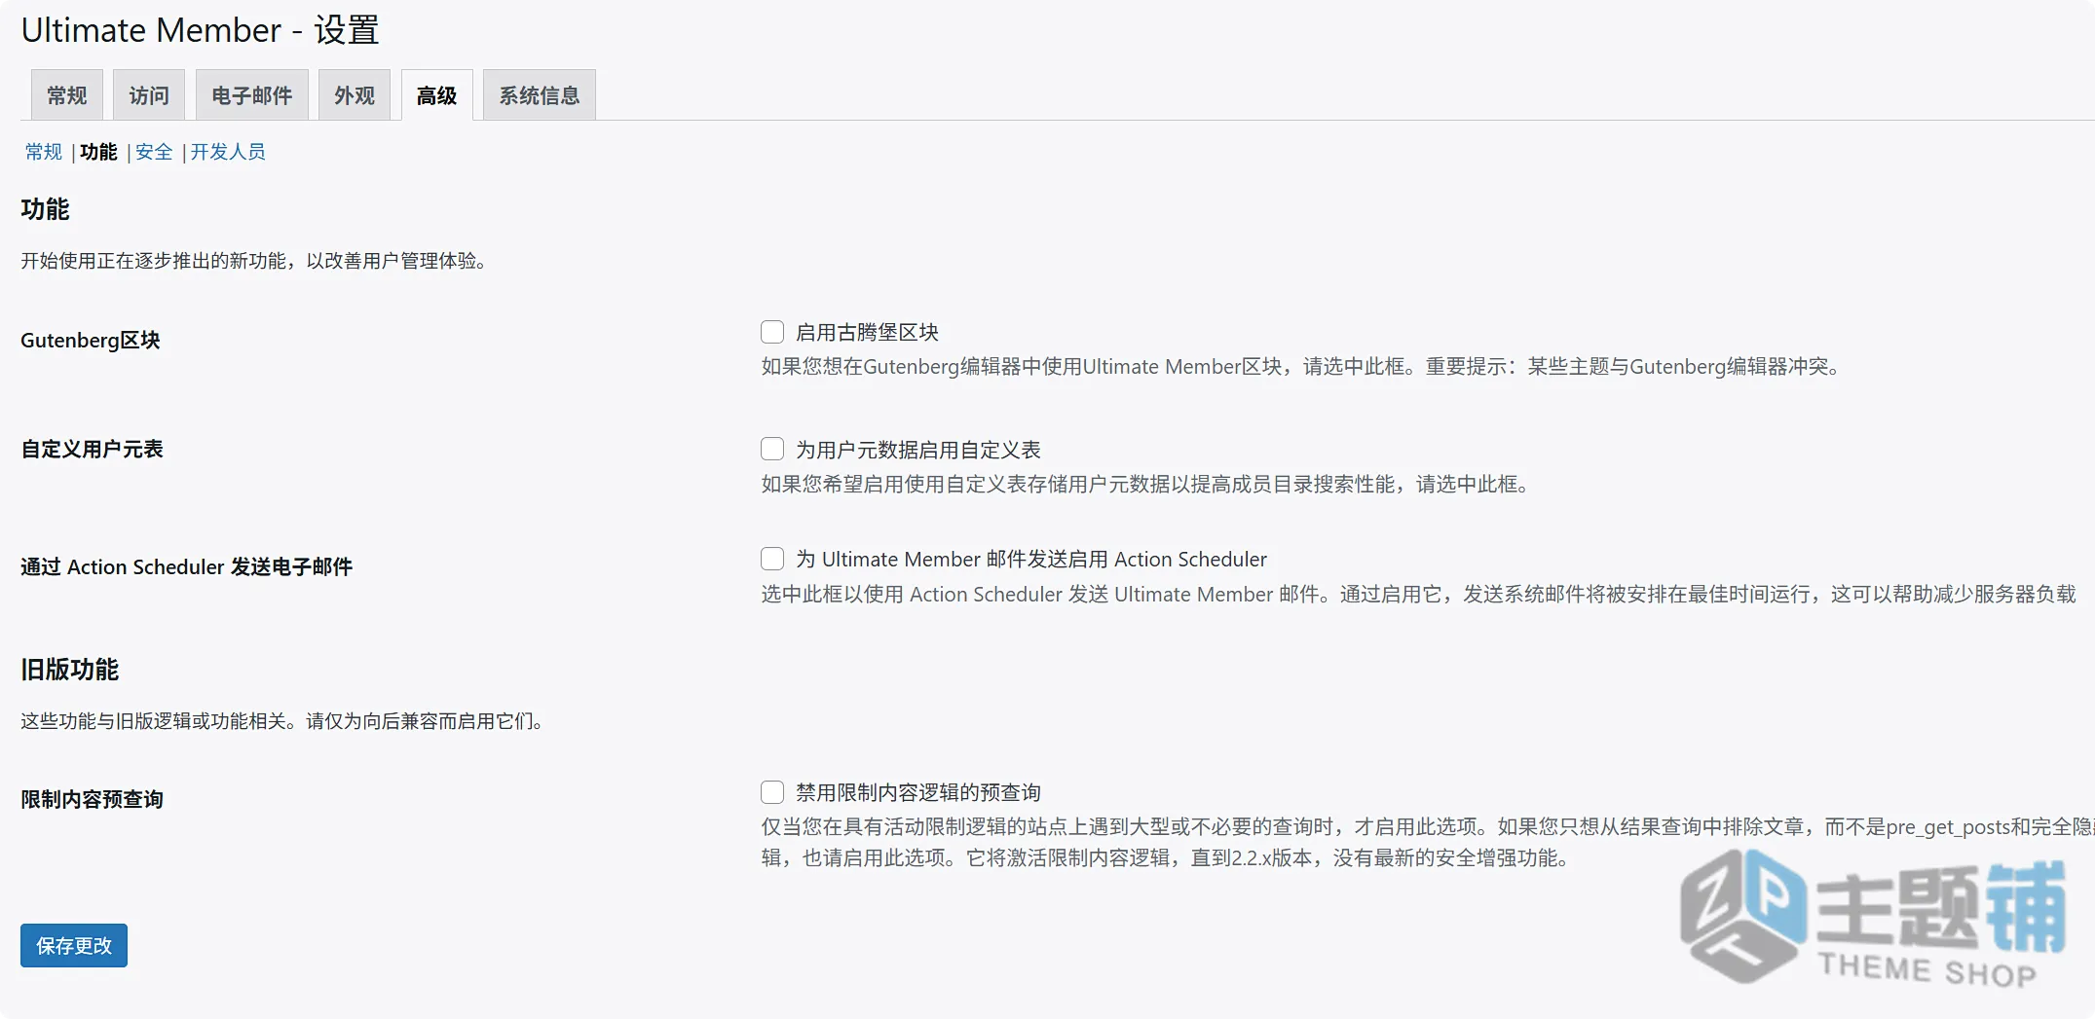Click the 启用古腾堡区块 label text
This screenshot has width=2095, height=1019.
(867, 333)
